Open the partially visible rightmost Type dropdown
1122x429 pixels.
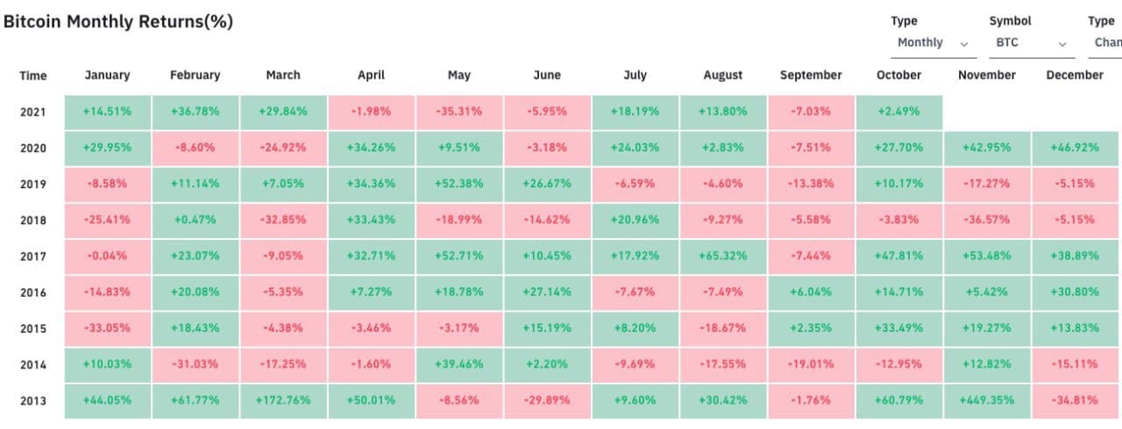[x=1106, y=43]
